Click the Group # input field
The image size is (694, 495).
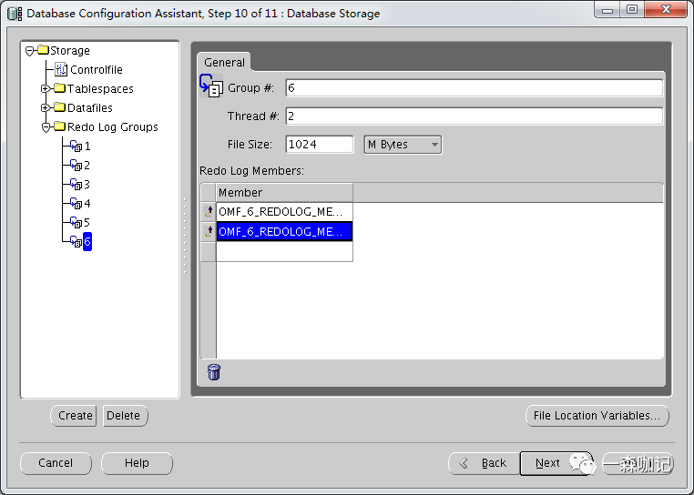474,87
